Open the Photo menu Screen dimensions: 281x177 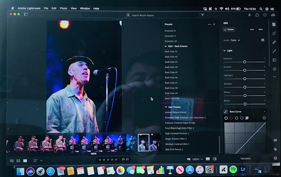pos(63,8)
